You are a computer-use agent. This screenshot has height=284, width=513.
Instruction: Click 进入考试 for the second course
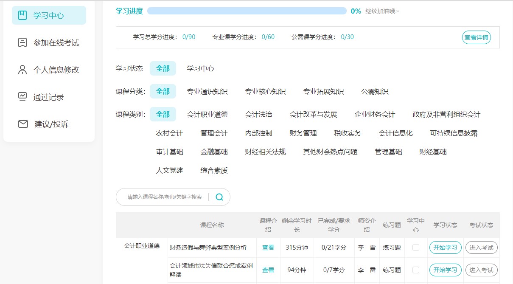point(482,270)
